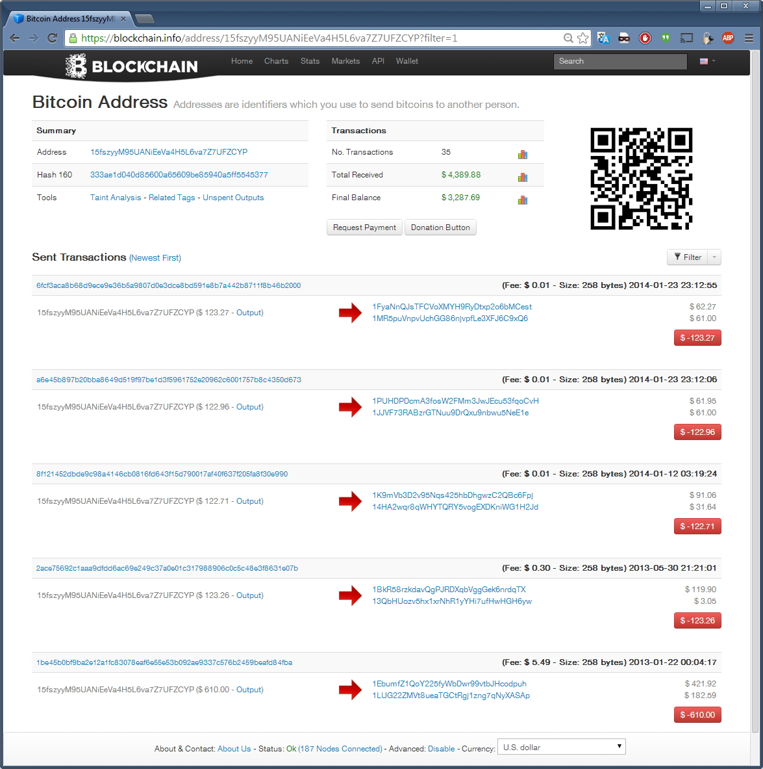Open transaction hash 6fcf3aca8b68d9ece9e36b5a...

pos(169,285)
